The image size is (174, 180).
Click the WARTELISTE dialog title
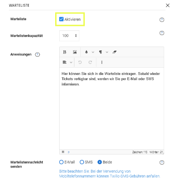click(x=19, y=5)
